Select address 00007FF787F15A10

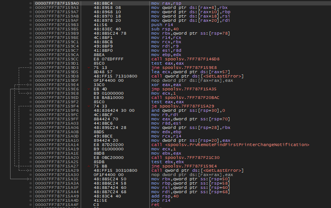click(x=57, y=141)
